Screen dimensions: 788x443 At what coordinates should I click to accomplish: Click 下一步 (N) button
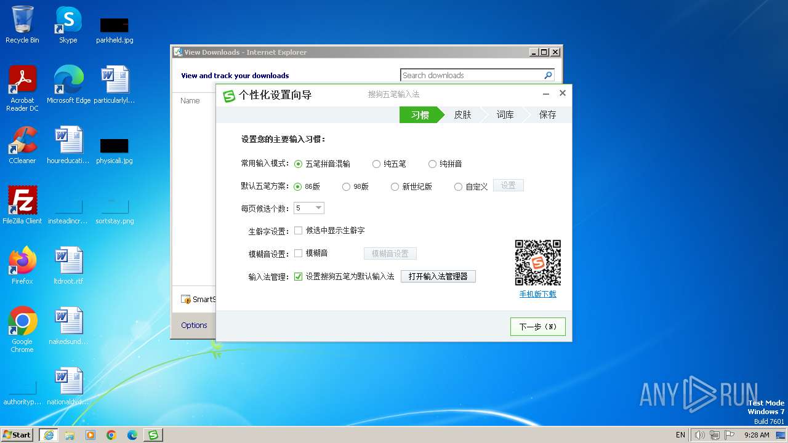tap(538, 327)
